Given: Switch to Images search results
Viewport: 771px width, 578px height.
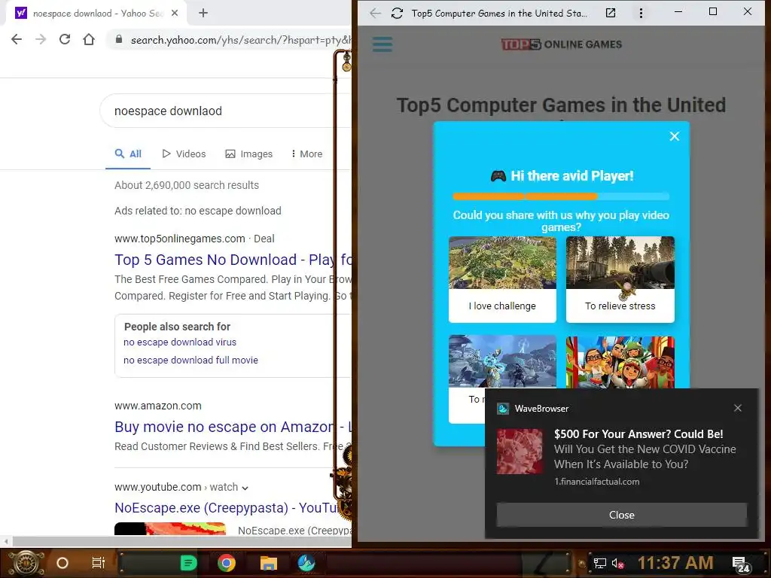Looking at the screenshot, I should click(x=248, y=154).
